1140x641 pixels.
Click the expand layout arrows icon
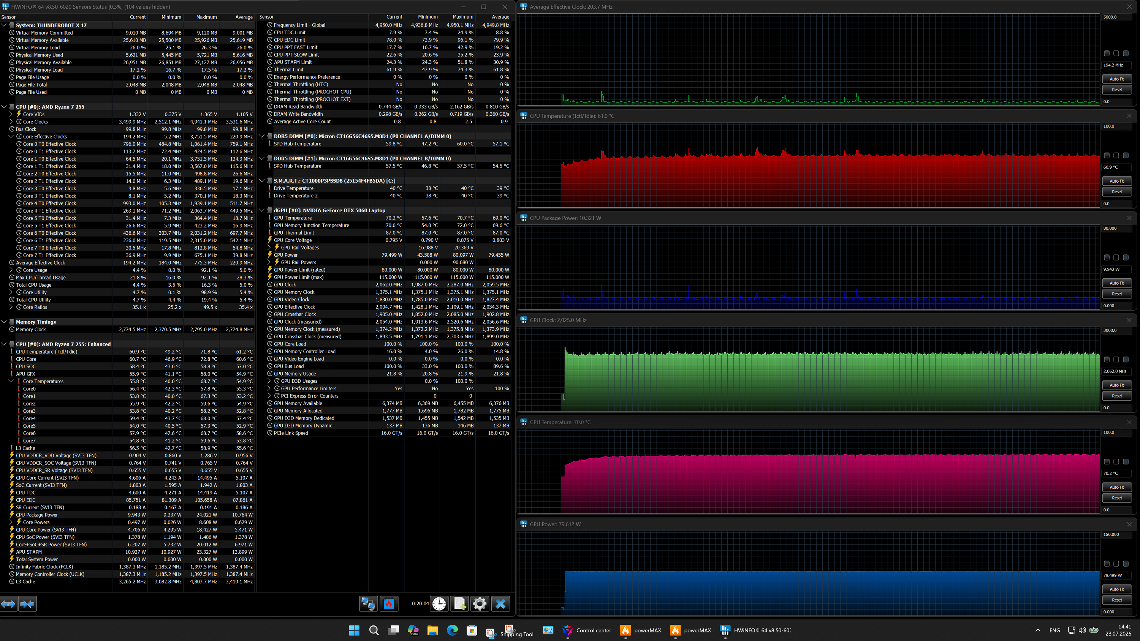point(8,604)
